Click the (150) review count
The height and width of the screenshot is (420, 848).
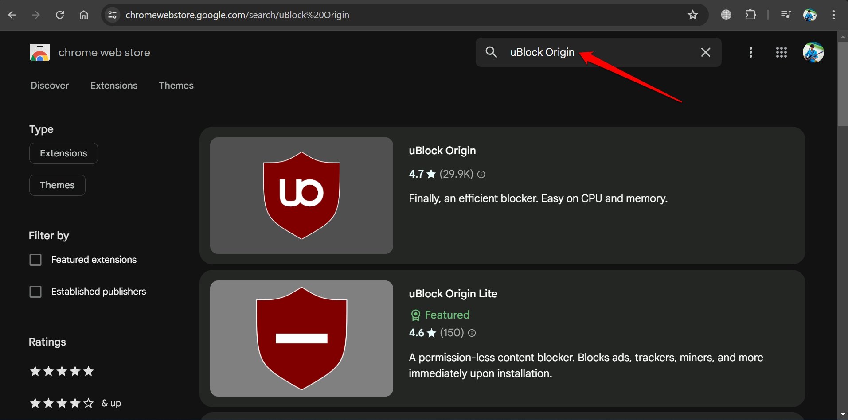(x=452, y=333)
